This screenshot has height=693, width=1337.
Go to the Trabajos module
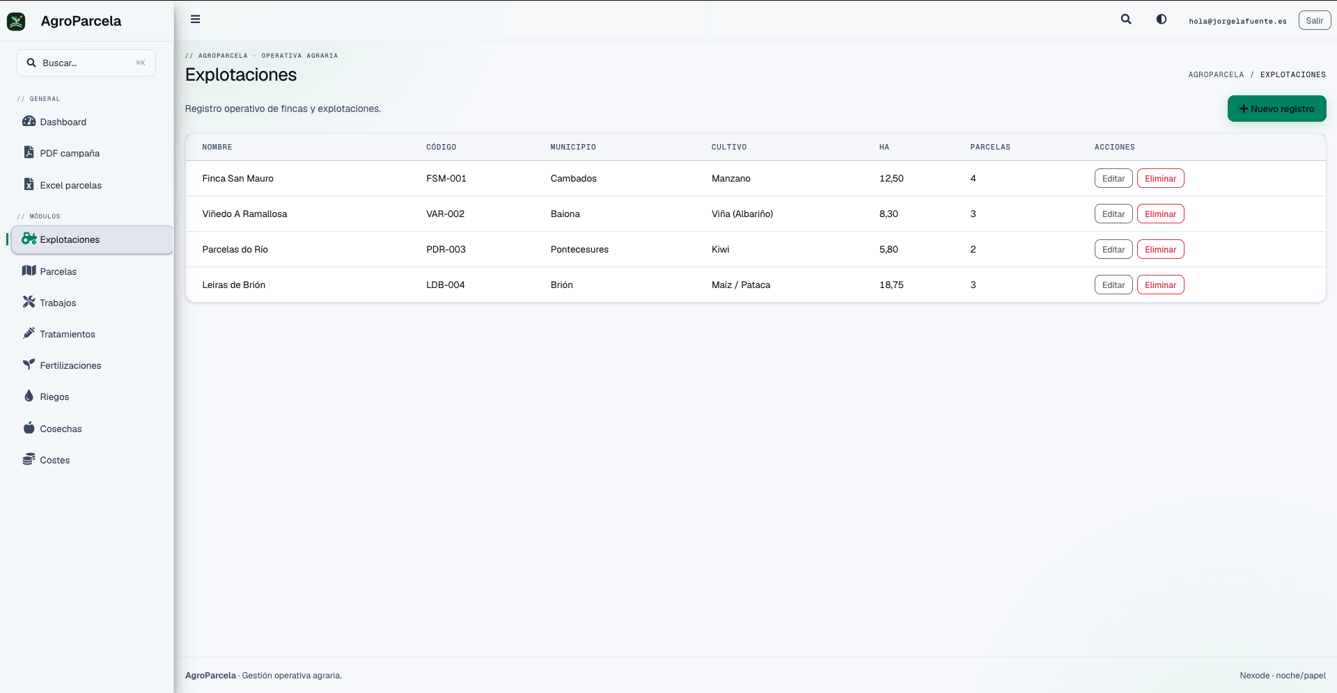92,303
